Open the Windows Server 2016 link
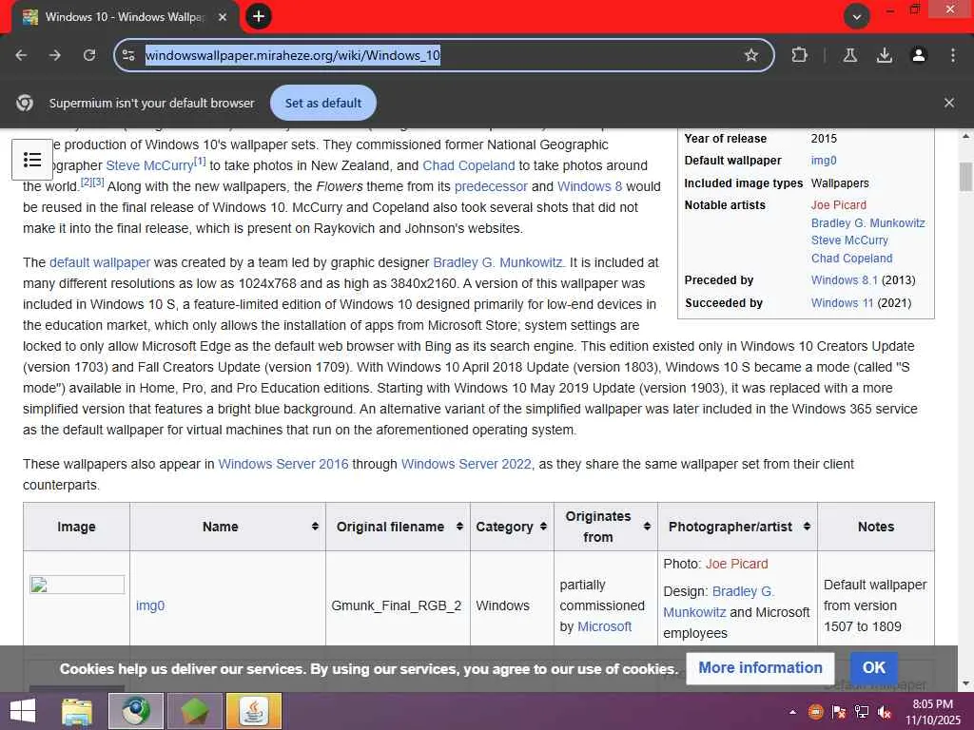974x730 pixels. coord(283,464)
